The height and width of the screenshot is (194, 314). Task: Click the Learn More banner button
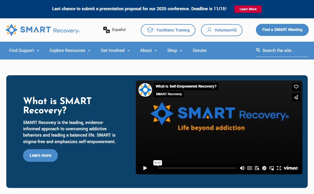[x=248, y=9]
